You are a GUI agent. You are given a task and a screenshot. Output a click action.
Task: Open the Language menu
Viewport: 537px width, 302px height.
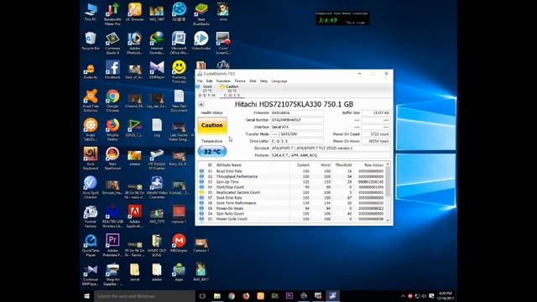coord(279,81)
